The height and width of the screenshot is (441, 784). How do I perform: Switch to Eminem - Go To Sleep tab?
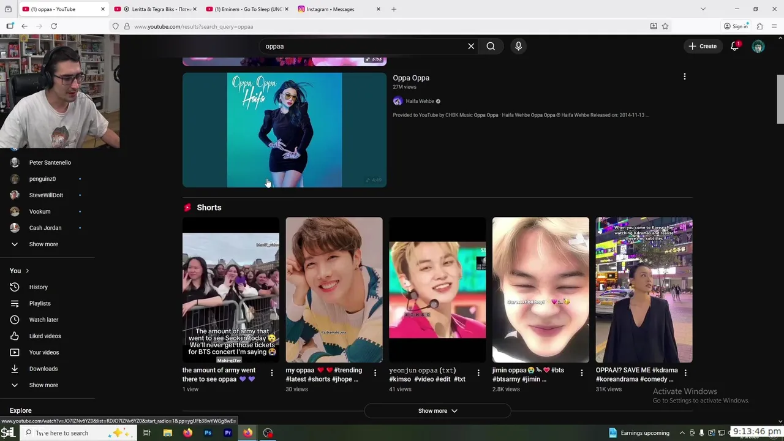[247, 9]
